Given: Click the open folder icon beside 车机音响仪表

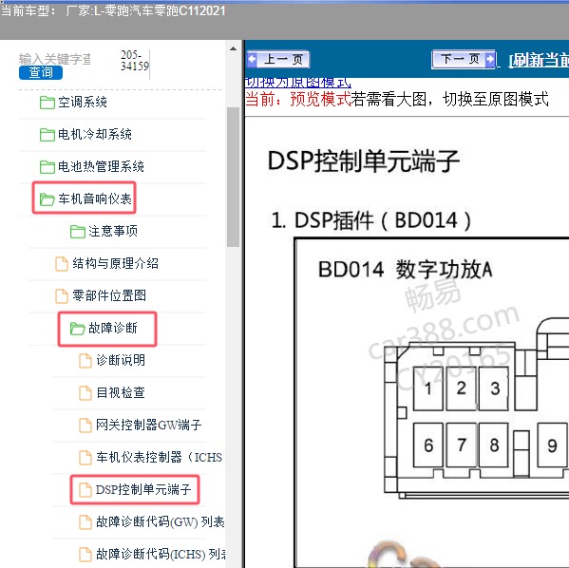Looking at the screenshot, I should click(47, 199).
